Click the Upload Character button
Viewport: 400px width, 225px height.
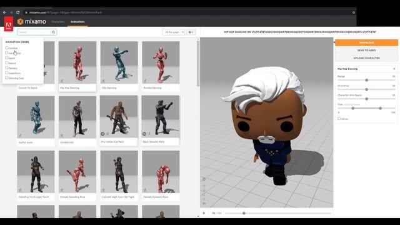click(366, 58)
